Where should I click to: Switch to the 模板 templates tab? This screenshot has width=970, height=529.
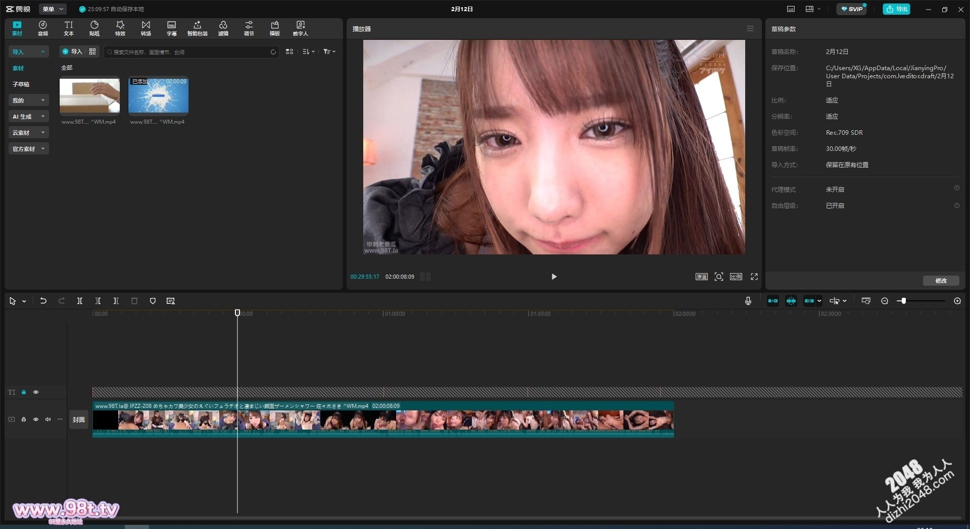(x=274, y=28)
